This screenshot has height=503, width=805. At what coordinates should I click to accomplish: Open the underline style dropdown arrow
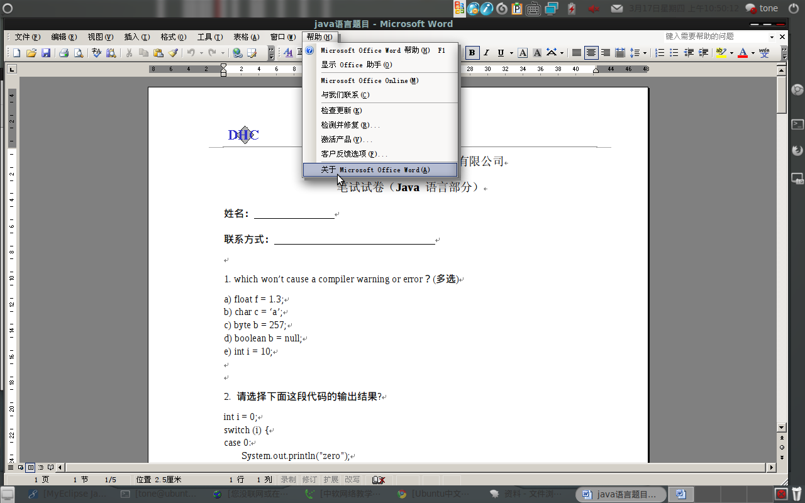point(511,53)
